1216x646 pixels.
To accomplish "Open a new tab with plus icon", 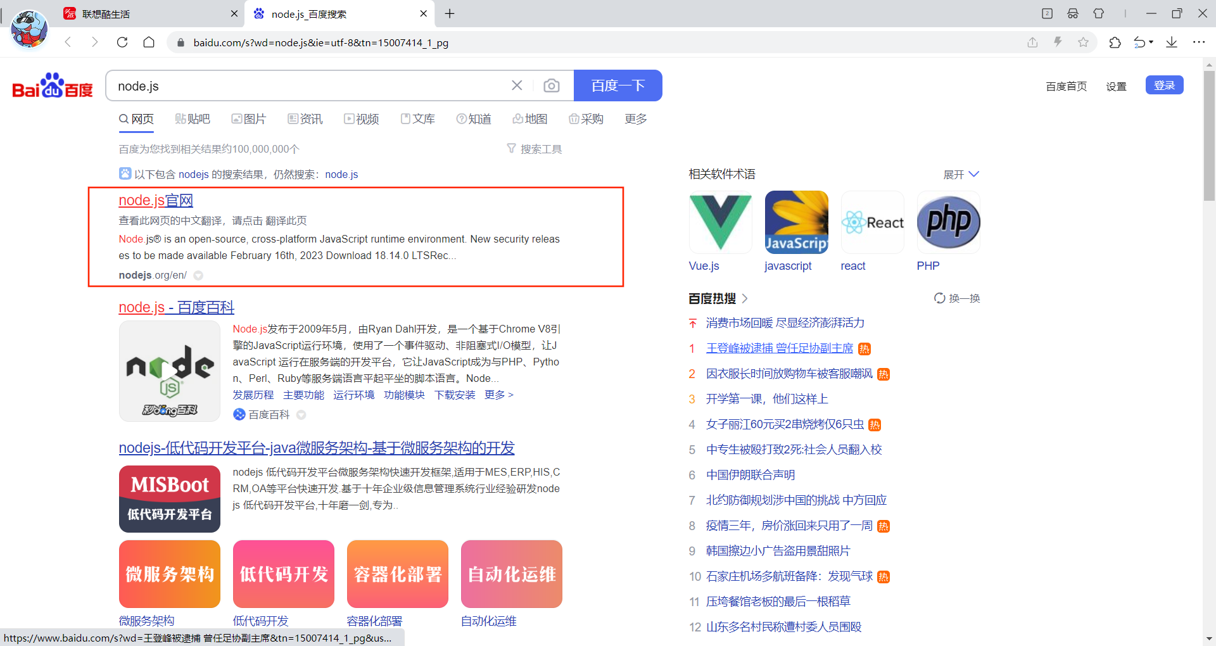I will (x=450, y=14).
